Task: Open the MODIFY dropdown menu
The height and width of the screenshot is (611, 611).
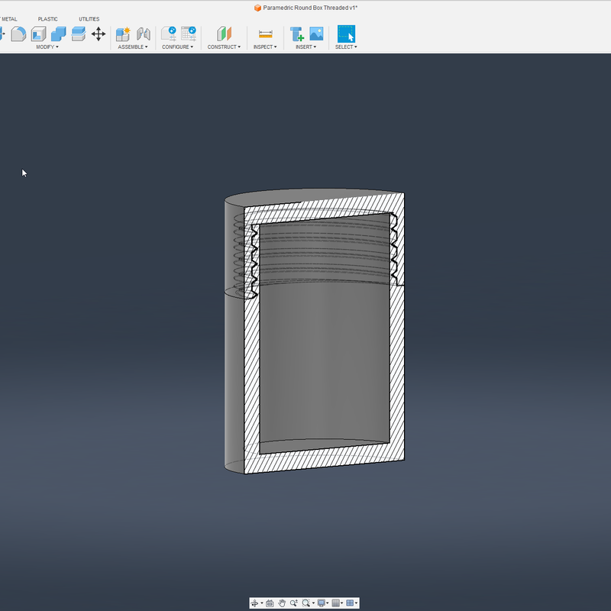Action: pos(47,47)
